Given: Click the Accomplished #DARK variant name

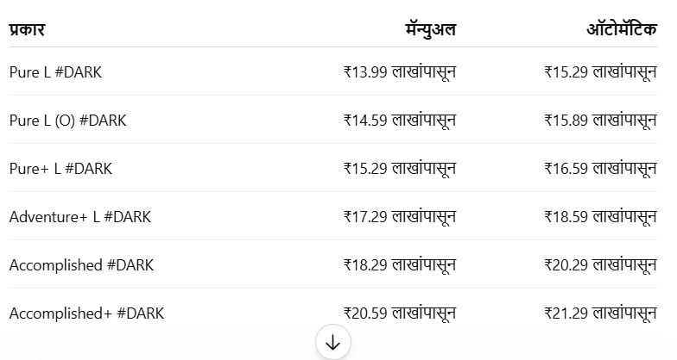Looking at the screenshot, I should click(x=81, y=265).
